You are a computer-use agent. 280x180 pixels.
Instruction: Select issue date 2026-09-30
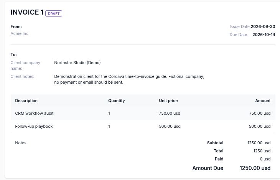click(x=263, y=26)
